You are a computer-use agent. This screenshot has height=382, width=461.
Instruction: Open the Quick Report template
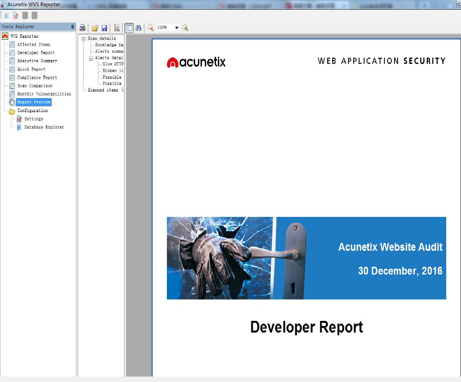pos(31,69)
